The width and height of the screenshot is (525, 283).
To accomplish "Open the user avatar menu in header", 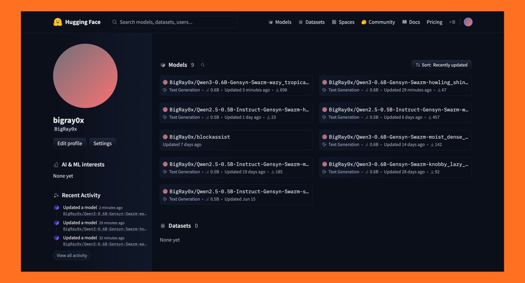I will [x=468, y=22].
